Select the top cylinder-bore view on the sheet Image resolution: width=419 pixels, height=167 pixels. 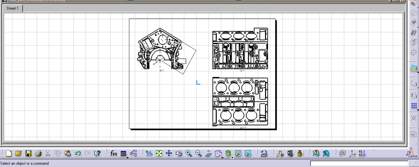[x=240, y=49]
